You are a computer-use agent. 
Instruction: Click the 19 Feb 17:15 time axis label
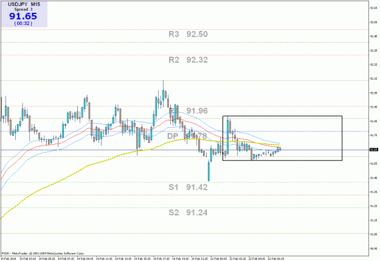point(162,259)
